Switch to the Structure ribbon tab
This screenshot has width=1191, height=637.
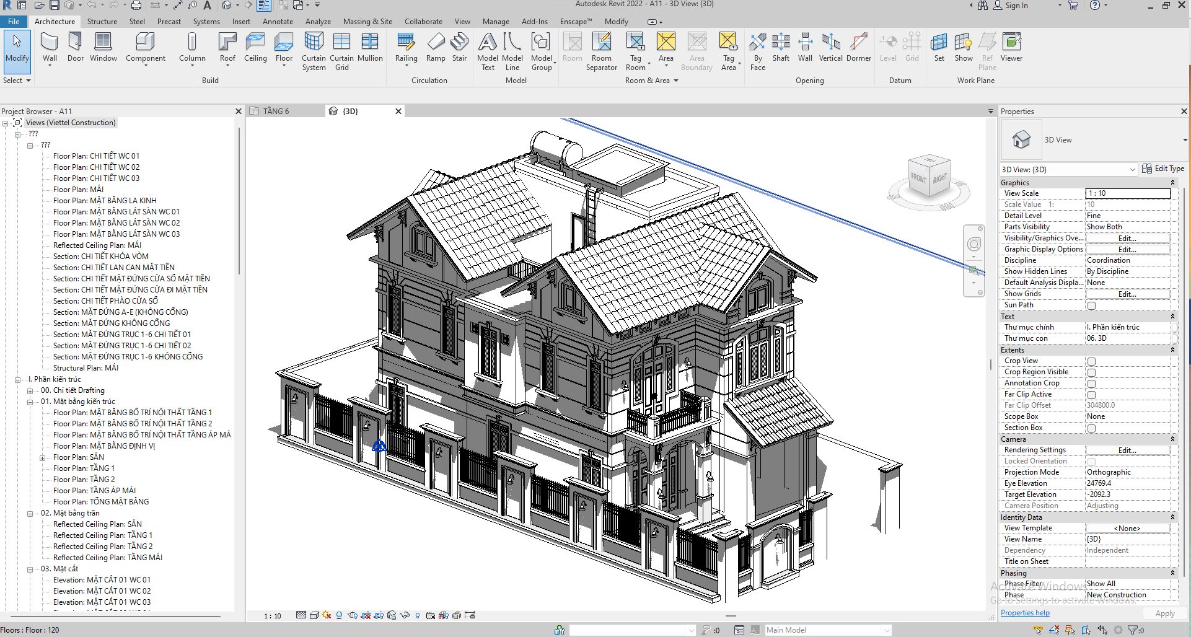(x=102, y=20)
